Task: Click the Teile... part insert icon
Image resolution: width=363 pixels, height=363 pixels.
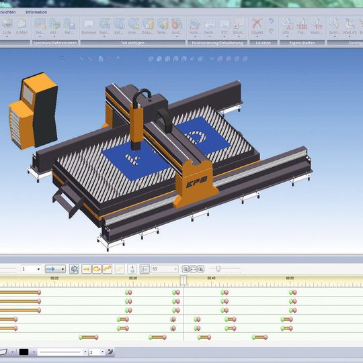Action: pos(163,24)
